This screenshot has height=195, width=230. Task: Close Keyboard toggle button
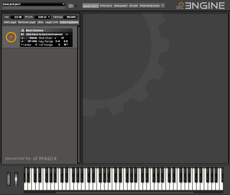69,22
